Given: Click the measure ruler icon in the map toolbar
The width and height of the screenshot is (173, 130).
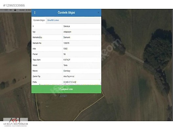Looking at the screenshot, I should 10,10.
